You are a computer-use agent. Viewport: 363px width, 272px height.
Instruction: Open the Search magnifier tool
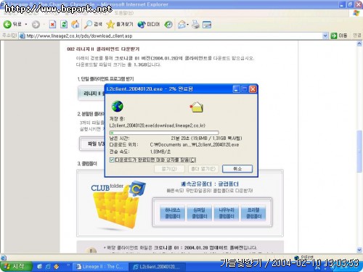93,24
